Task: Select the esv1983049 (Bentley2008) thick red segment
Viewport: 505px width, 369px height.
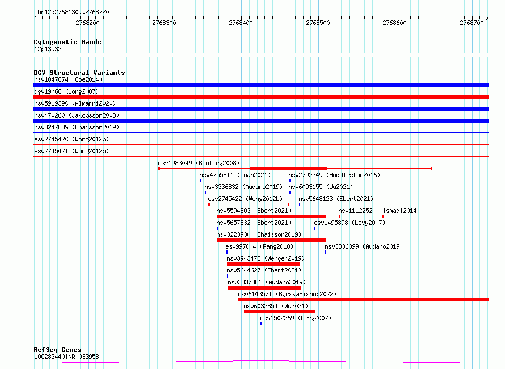Action: pyautogui.click(x=289, y=169)
